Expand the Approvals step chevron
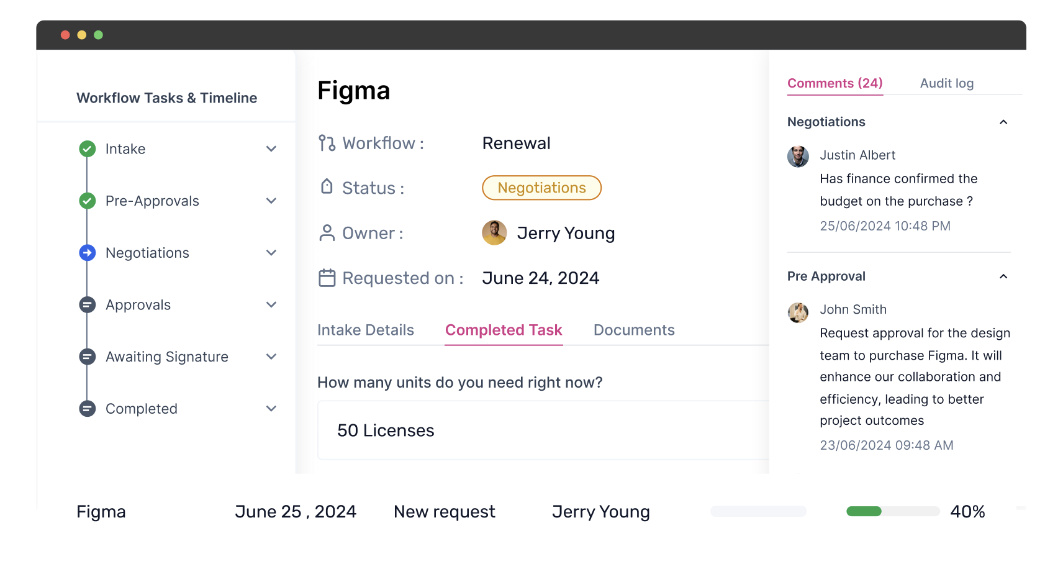 [271, 305]
